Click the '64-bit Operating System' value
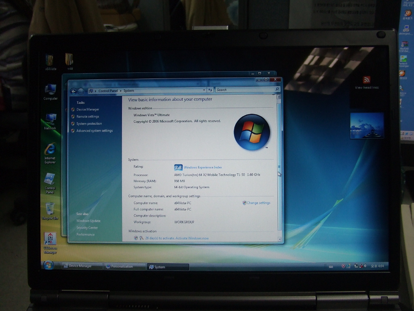Screen dimensions: 414x311 click(191, 187)
